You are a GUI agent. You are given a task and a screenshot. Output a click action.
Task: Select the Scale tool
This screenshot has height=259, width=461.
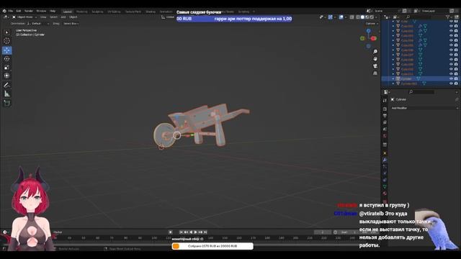tap(6, 67)
